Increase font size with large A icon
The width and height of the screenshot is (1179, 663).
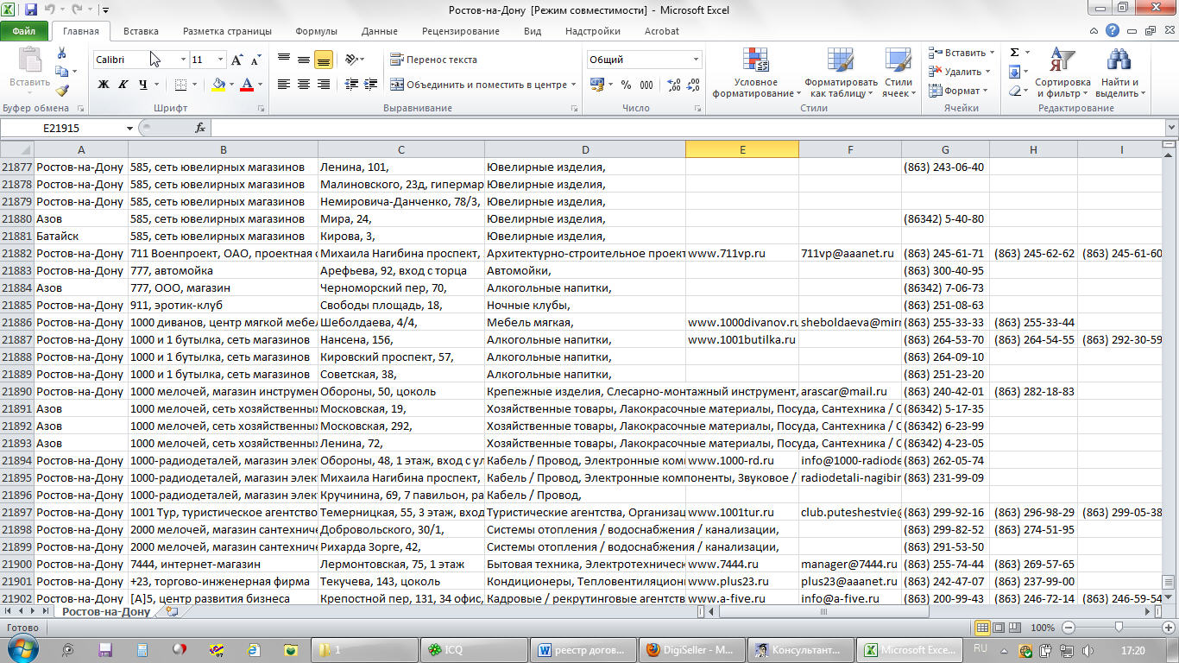(237, 60)
